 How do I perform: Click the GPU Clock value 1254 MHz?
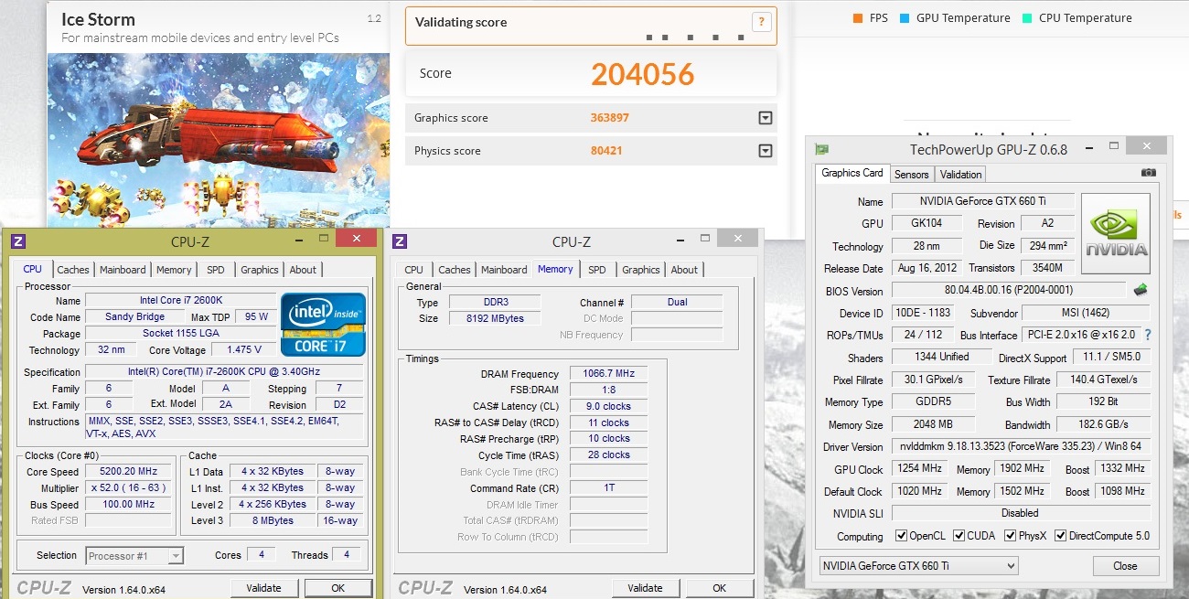pos(919,469)
